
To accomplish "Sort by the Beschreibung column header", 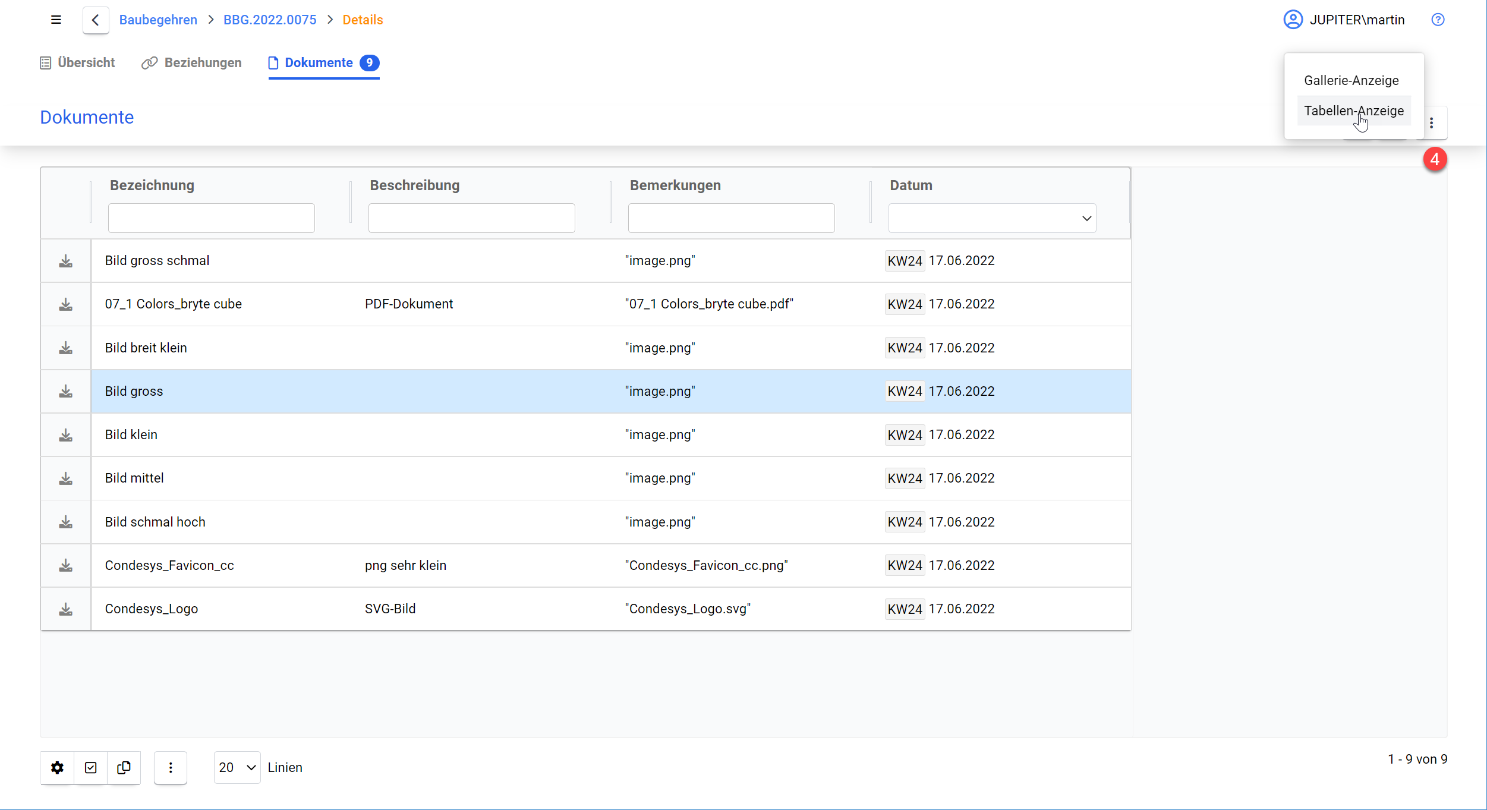I will click(x=415, y=185).
